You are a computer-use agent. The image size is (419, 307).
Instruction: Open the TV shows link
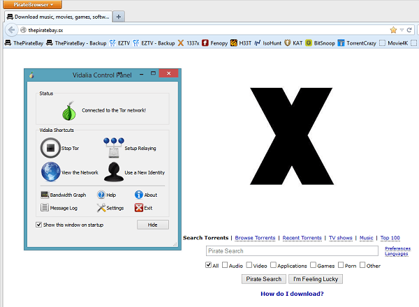(341, 238)
